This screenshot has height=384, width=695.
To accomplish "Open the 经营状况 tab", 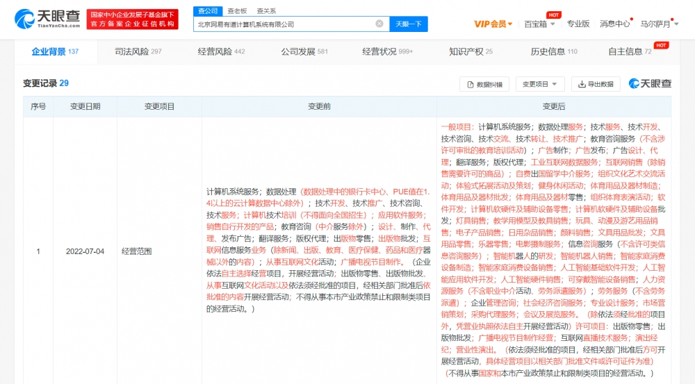I will (387, 52).
